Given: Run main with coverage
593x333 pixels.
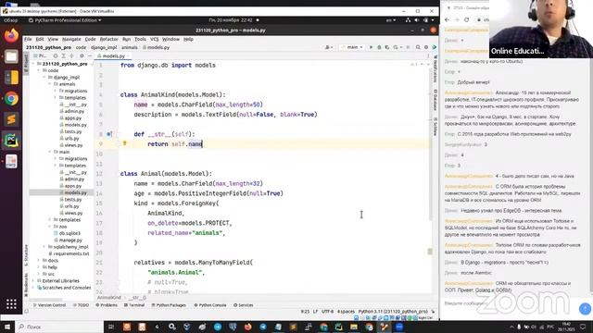Looking at the screenshot, I should (387, 47).
